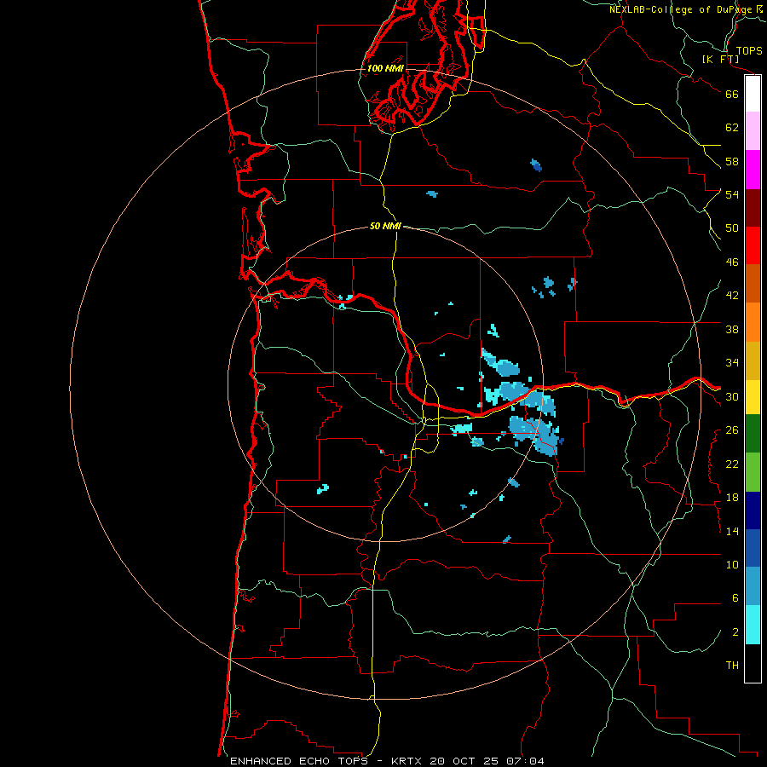Click the white 66 kft legend swatch
The image size is (767, 767).
click(x=753, y=94)
